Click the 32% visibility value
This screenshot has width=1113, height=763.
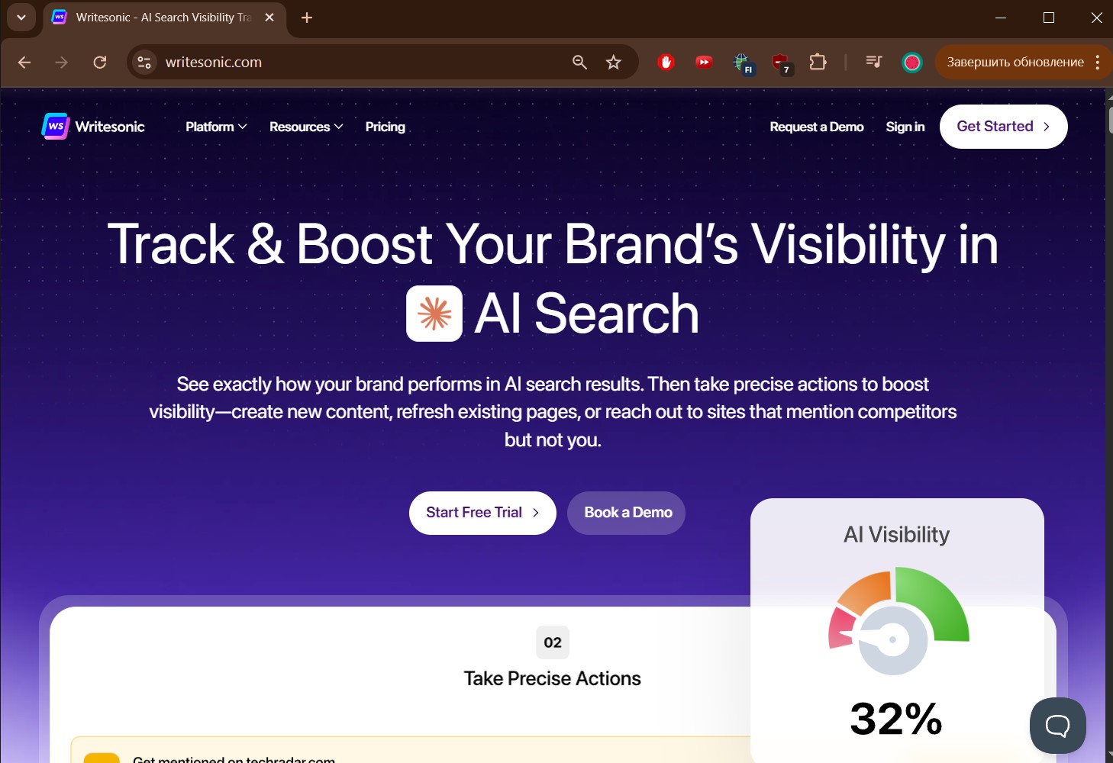(896, 719)
